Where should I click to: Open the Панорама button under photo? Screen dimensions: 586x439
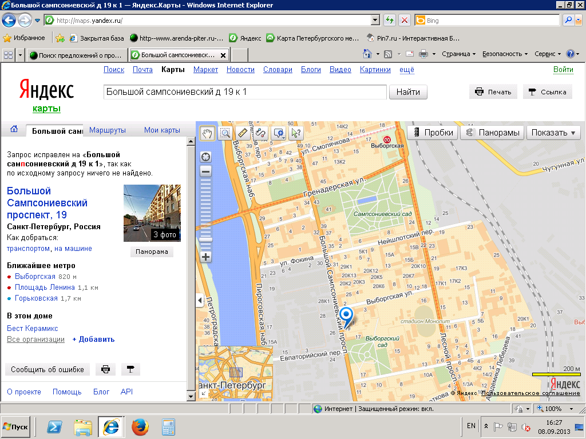(x=152, y=252)
